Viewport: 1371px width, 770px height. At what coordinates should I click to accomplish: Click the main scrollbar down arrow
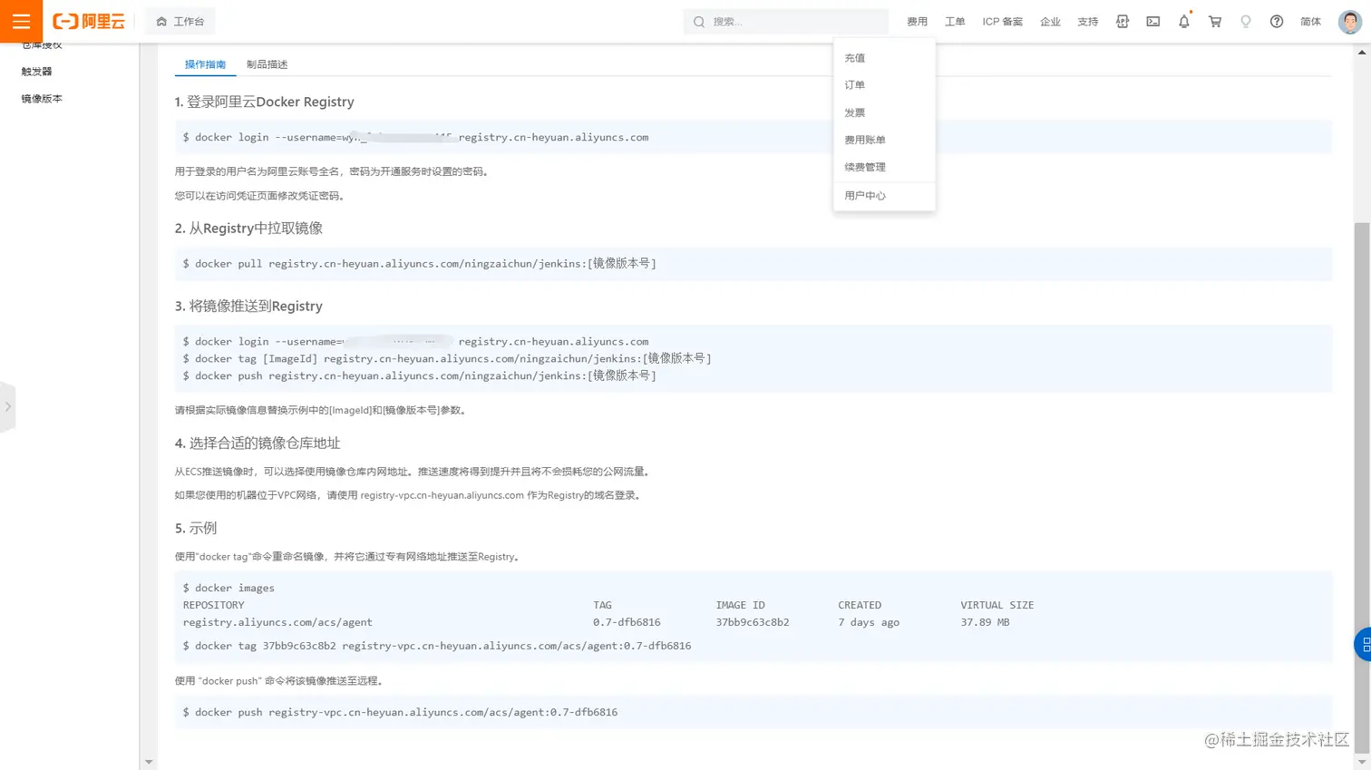[1361, 762]
